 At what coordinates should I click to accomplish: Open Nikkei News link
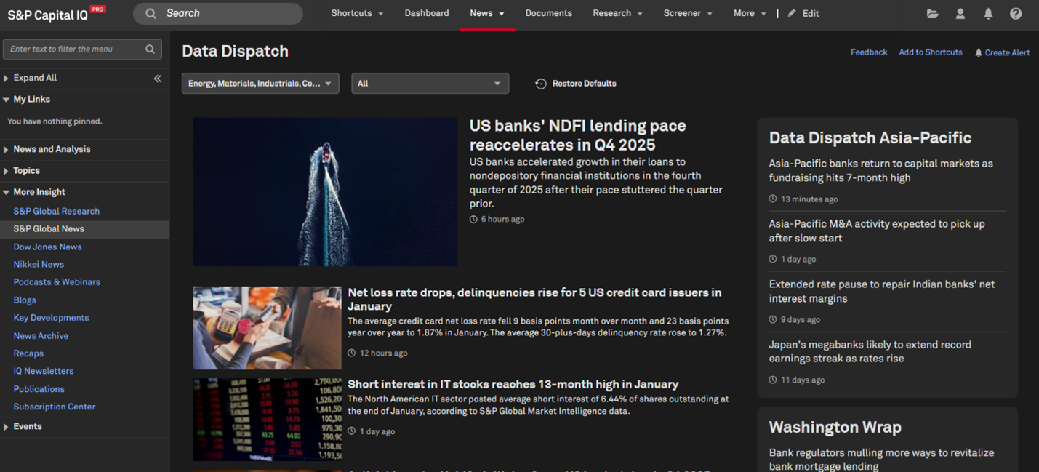coord(39,265)
